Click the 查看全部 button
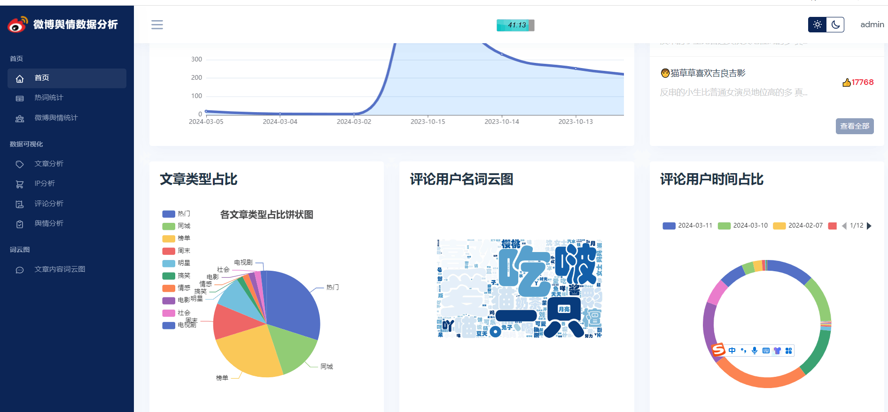The width and height of the screenshot is (888, 412). tap(854, 126)
